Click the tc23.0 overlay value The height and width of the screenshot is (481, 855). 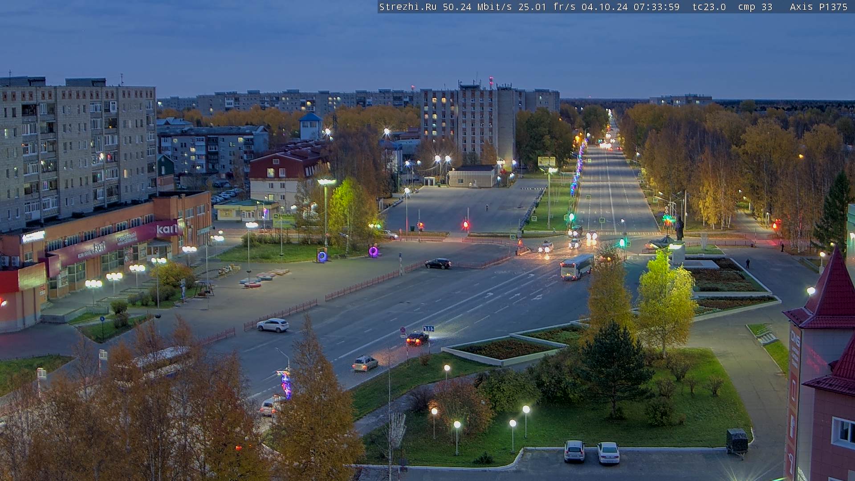[x=709, y=7]
